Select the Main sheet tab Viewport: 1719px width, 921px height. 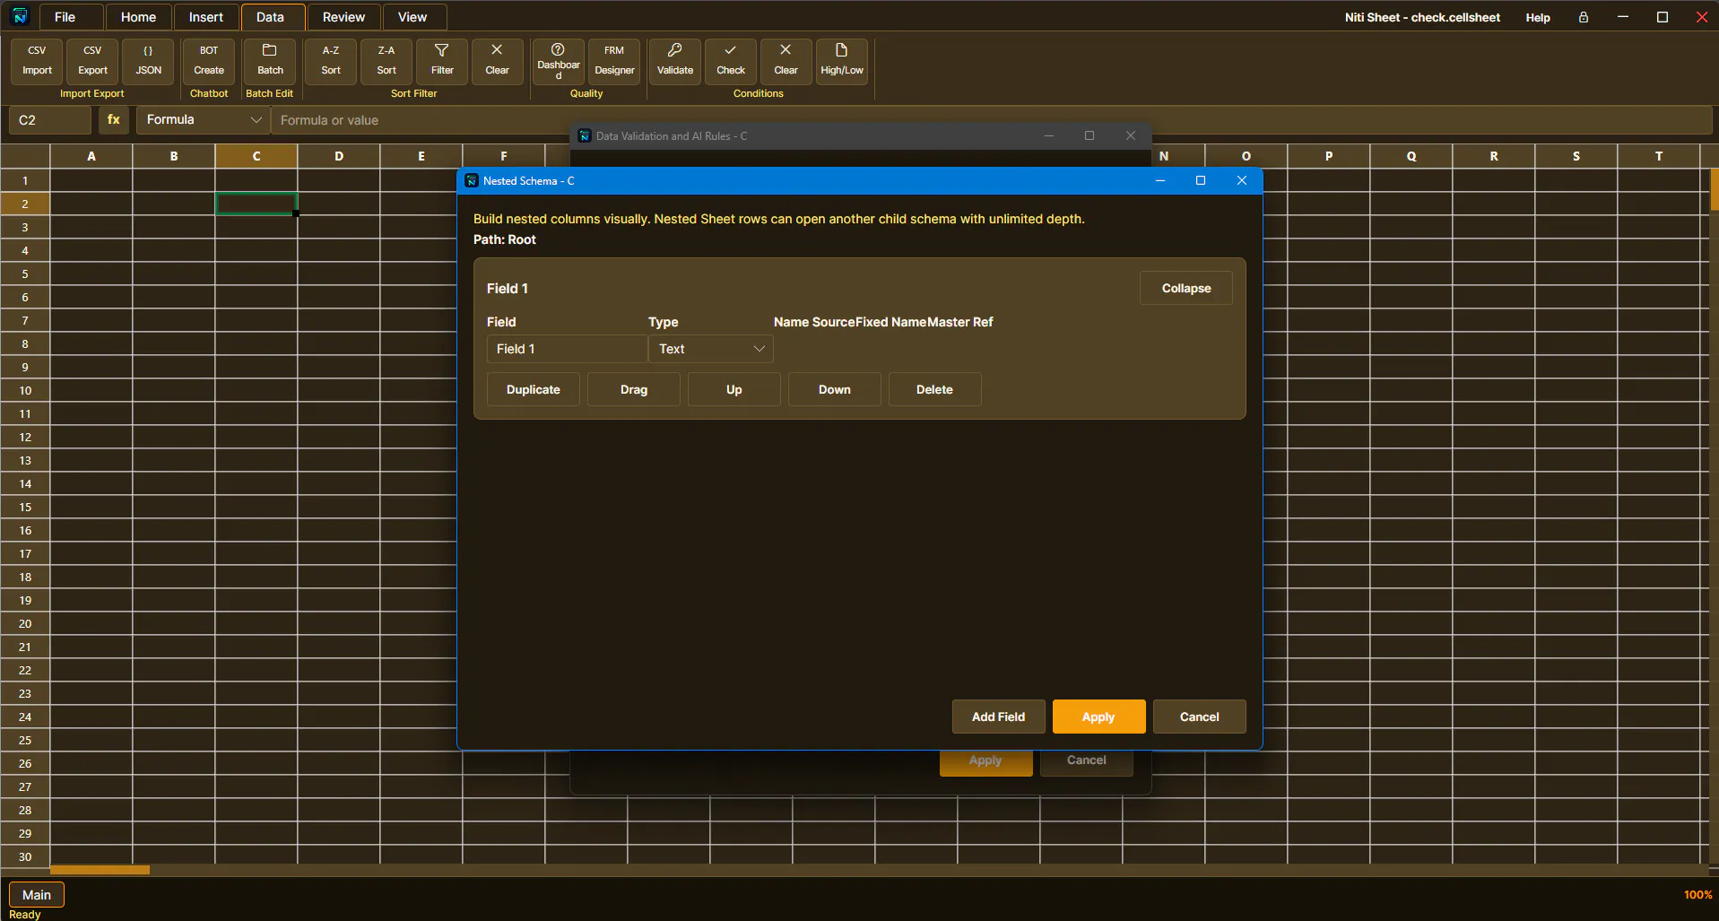click(x=37, y=894)
